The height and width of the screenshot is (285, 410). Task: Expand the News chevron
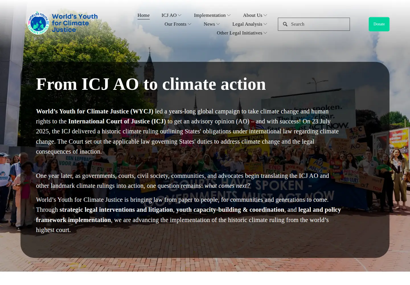[x=218, y=24]
